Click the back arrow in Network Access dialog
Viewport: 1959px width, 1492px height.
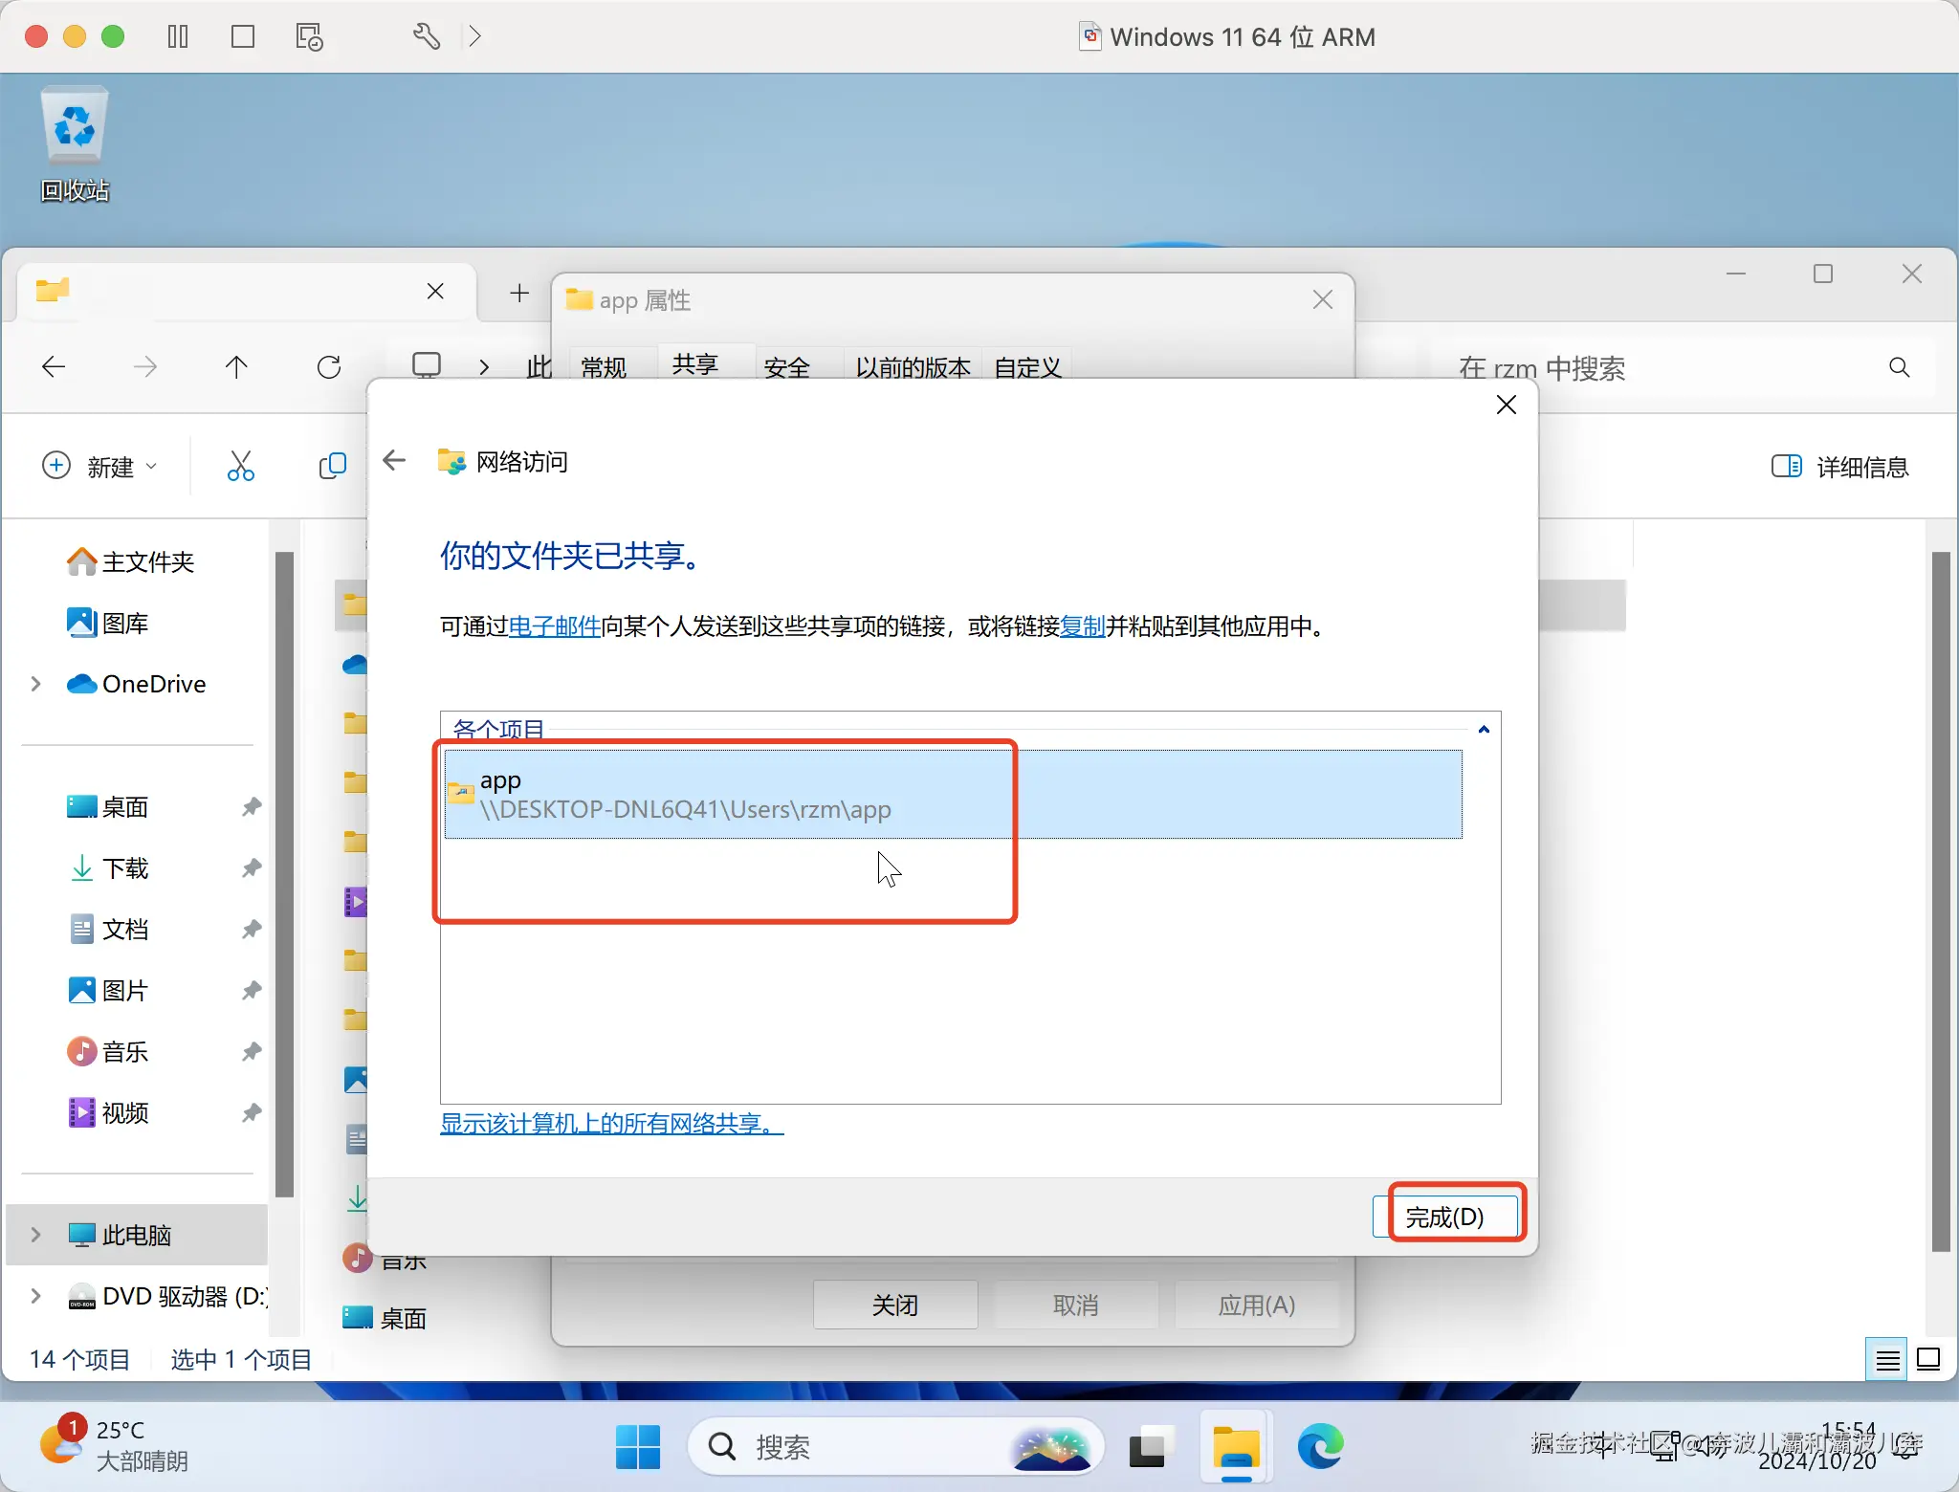tap(394, 461)
